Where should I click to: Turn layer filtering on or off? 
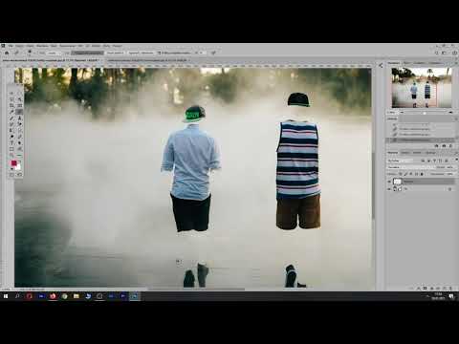pos(456,160)
